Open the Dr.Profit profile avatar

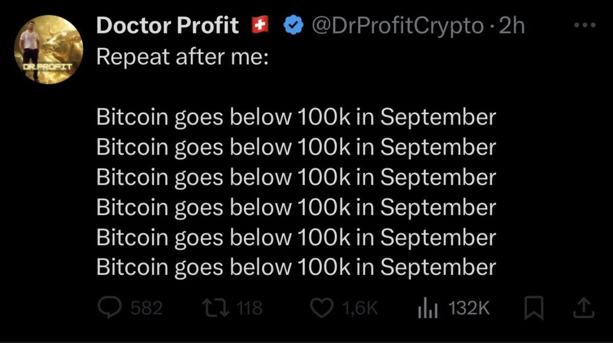pyautogui.click(x=49, y=49)
